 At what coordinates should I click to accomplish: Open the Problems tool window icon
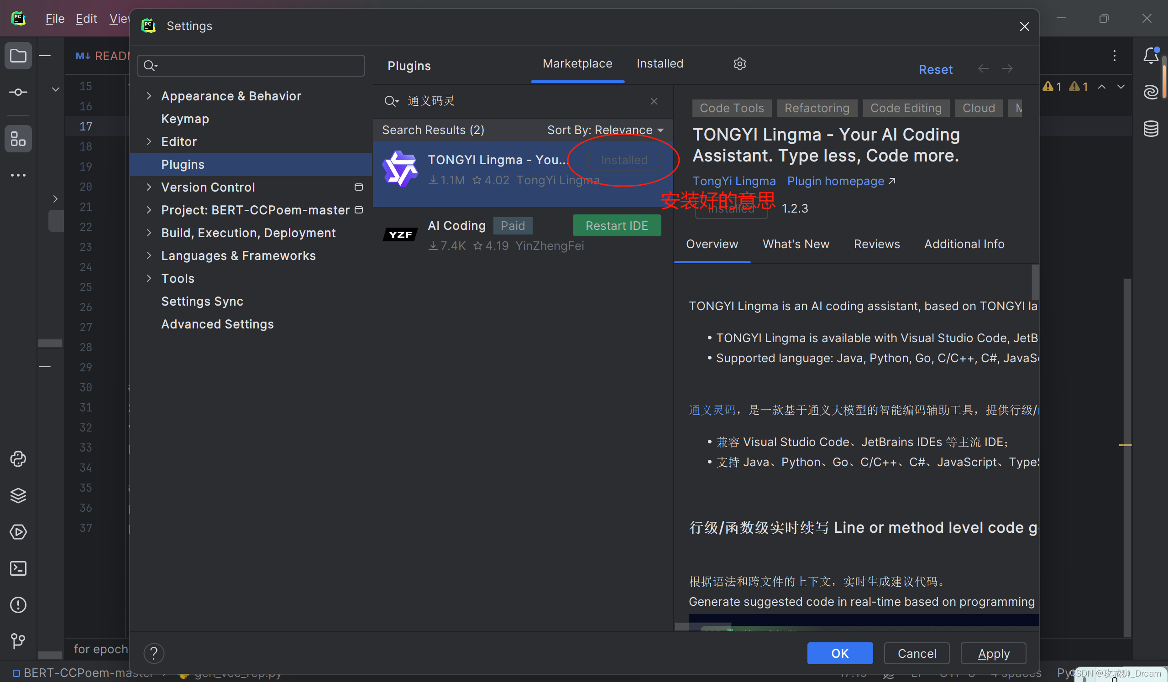(x=18, y=604)
